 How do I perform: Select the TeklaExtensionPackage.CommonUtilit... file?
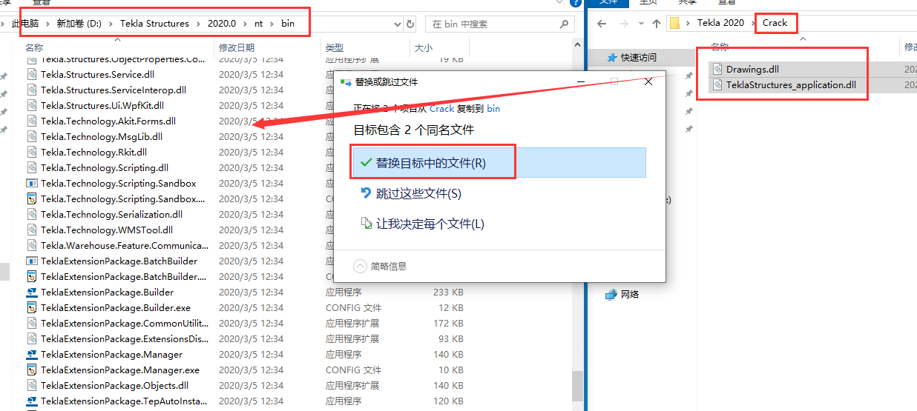click(125, 323)
